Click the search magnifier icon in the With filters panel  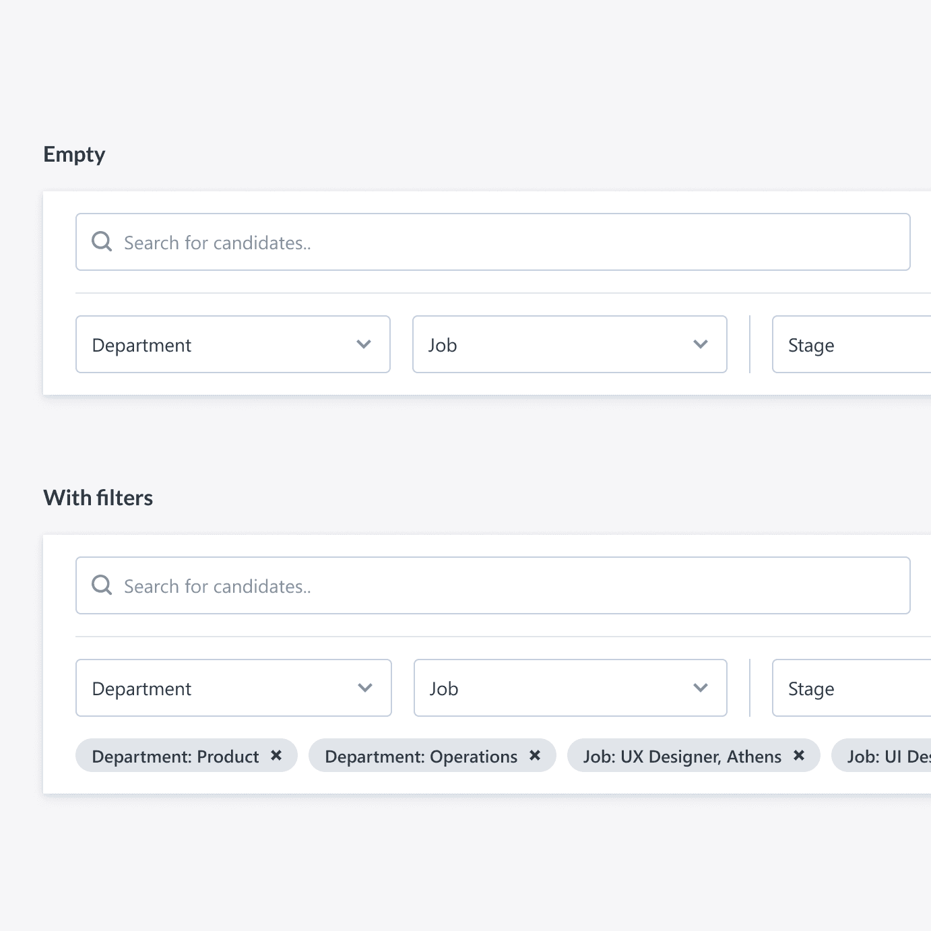click(102, 585)
